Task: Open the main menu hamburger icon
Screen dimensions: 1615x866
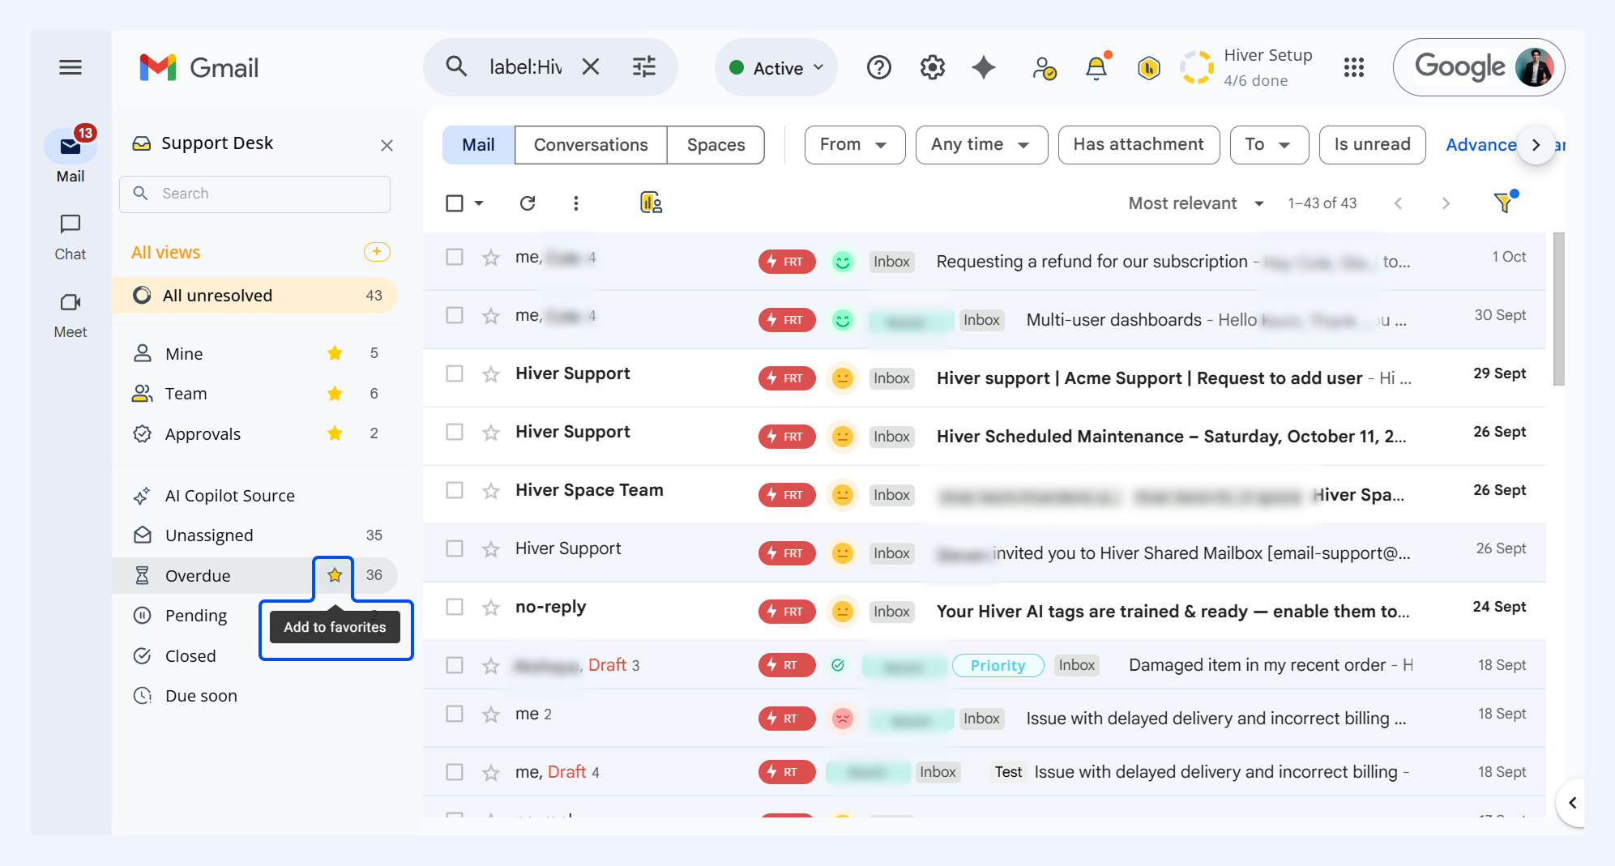Action: (x=70, y=67)
